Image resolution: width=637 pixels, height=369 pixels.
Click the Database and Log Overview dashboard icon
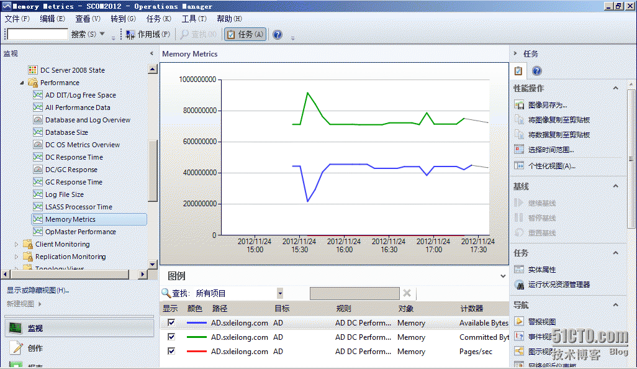click(38, 120)
